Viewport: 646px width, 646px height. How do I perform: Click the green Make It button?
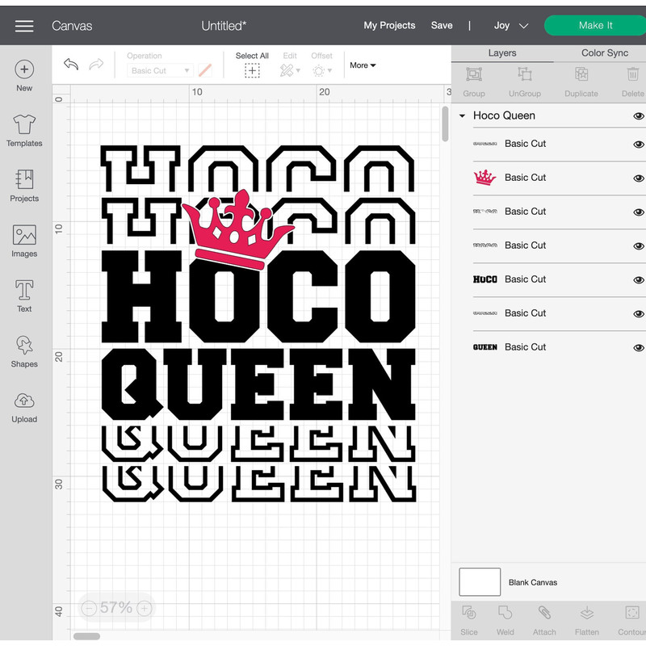pos(595,26)
